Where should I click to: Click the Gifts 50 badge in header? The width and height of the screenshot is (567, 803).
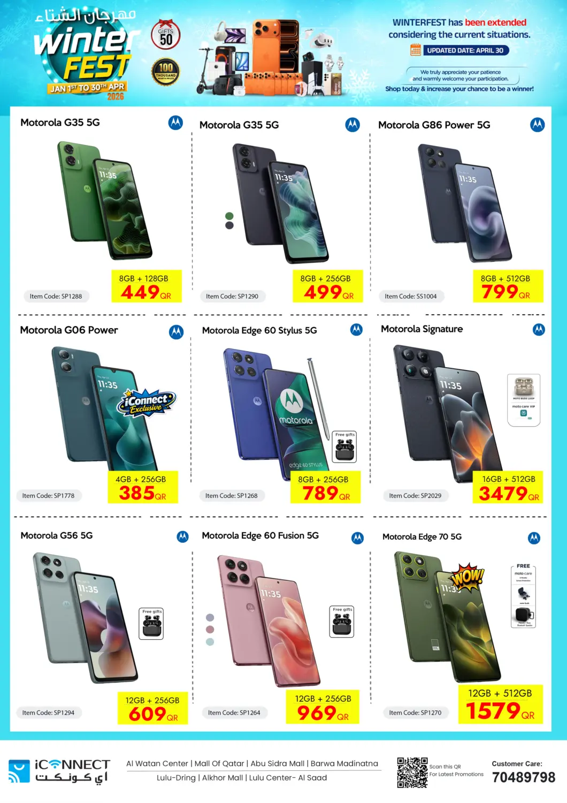pos(166,35)
